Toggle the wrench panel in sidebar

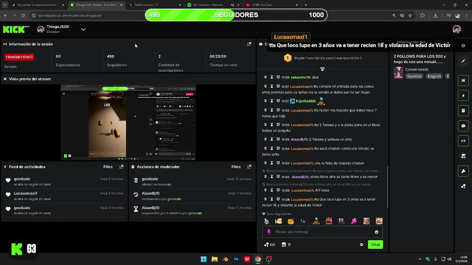pos(463,171)
